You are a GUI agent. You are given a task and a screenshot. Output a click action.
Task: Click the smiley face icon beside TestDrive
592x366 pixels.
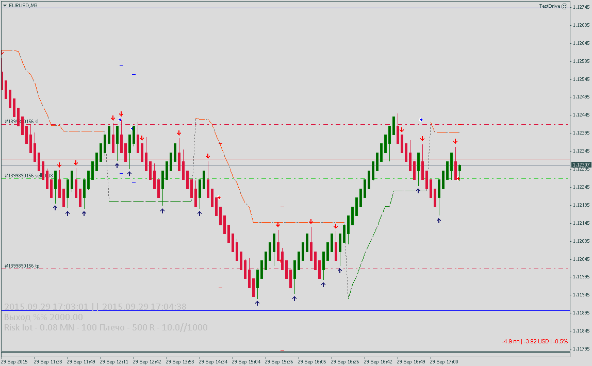coord(565,6)
